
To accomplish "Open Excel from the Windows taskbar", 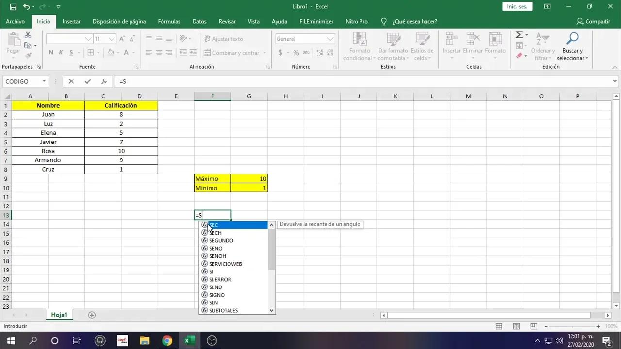I will (189, 340).
